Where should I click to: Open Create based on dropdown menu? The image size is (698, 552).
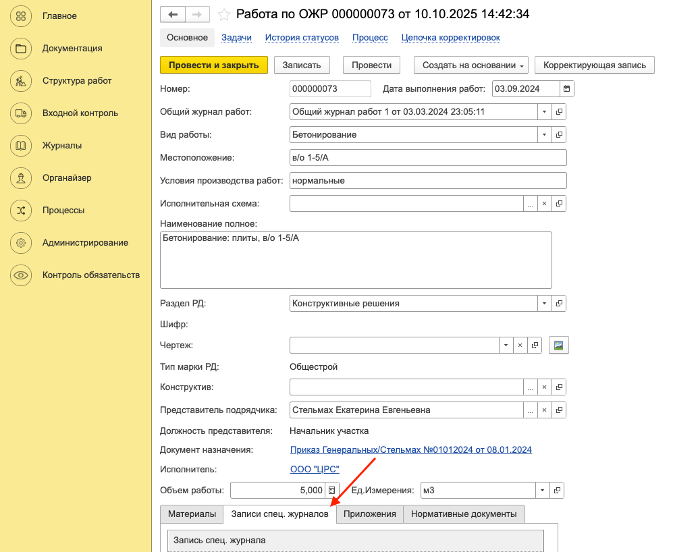point(471,65)
